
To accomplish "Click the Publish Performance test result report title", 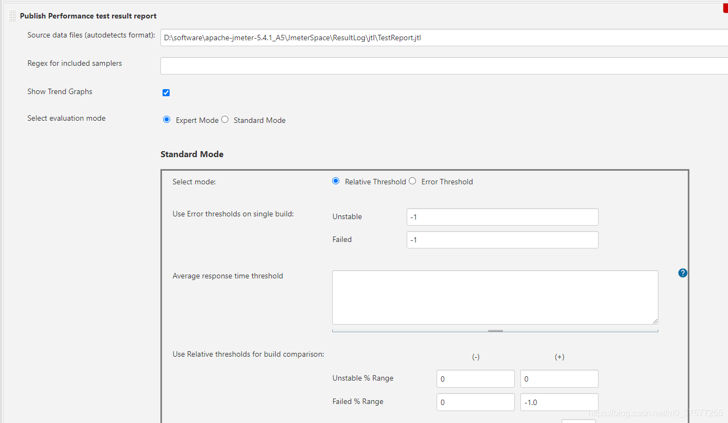I will tap(88, 16).
